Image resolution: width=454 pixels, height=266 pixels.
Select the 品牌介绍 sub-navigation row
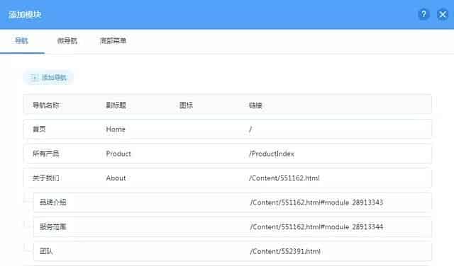(x=232, y=202)
